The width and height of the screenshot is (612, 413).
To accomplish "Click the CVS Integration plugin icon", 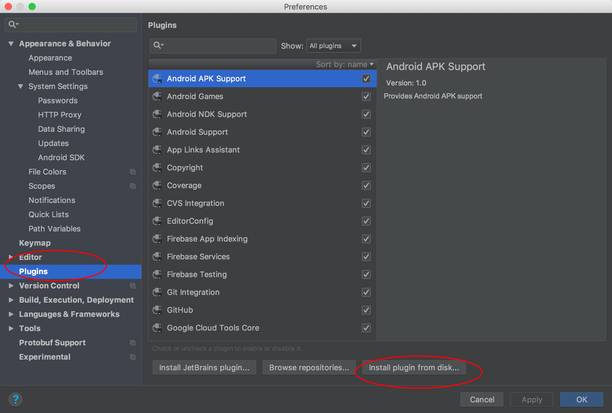I will (157, 203).
